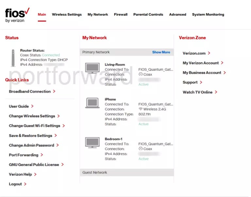Click the arrow beside Save & Restore Settings
251x197 pixels.
coord(56,135)
